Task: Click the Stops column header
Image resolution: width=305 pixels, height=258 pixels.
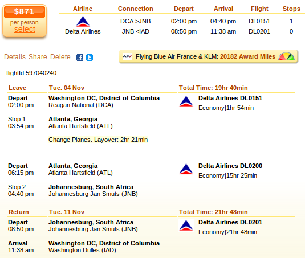Action: click(291, 9)
